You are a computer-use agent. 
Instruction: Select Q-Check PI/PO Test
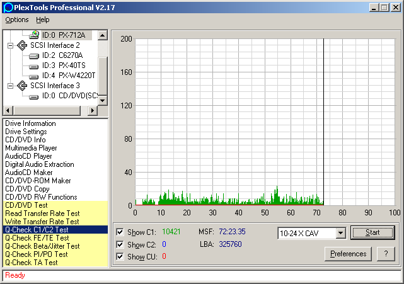55,254
